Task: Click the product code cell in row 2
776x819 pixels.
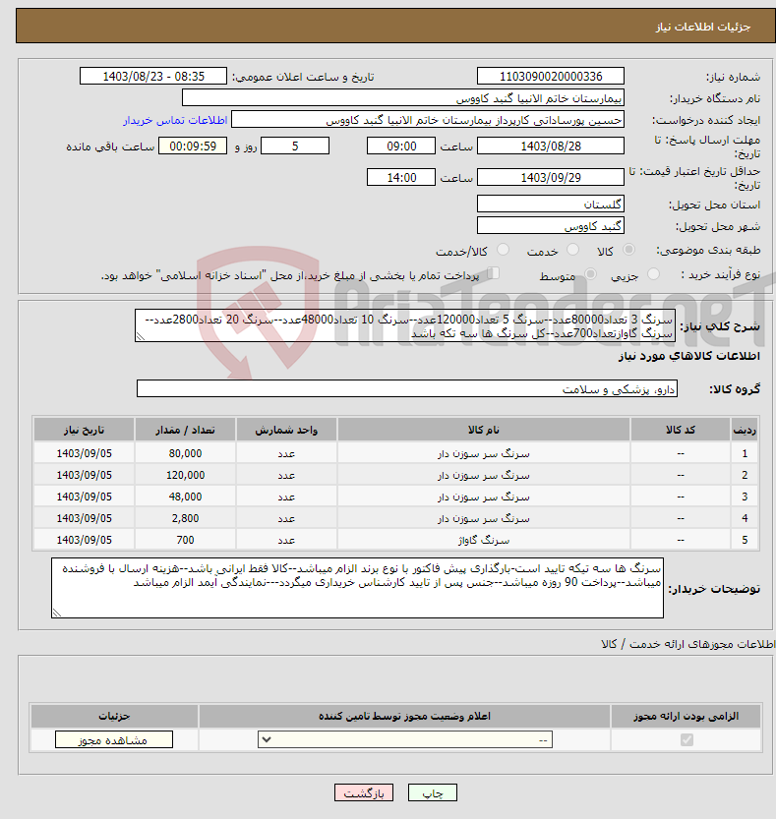Action: coord(681,475)
